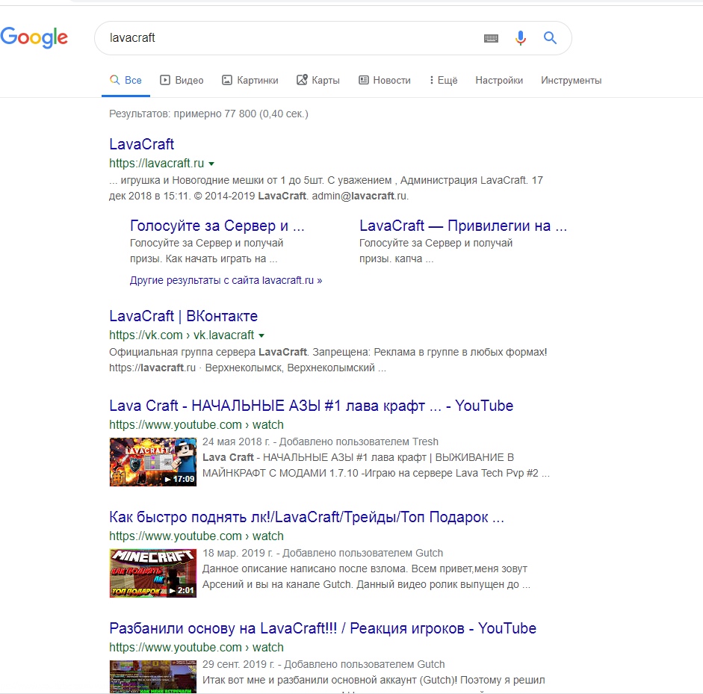Image resolution: width=703 pixels, height=694 pixels.
Task: Click the https://vk.com › vk.lavacraft URL
Action: click(182, 335)
